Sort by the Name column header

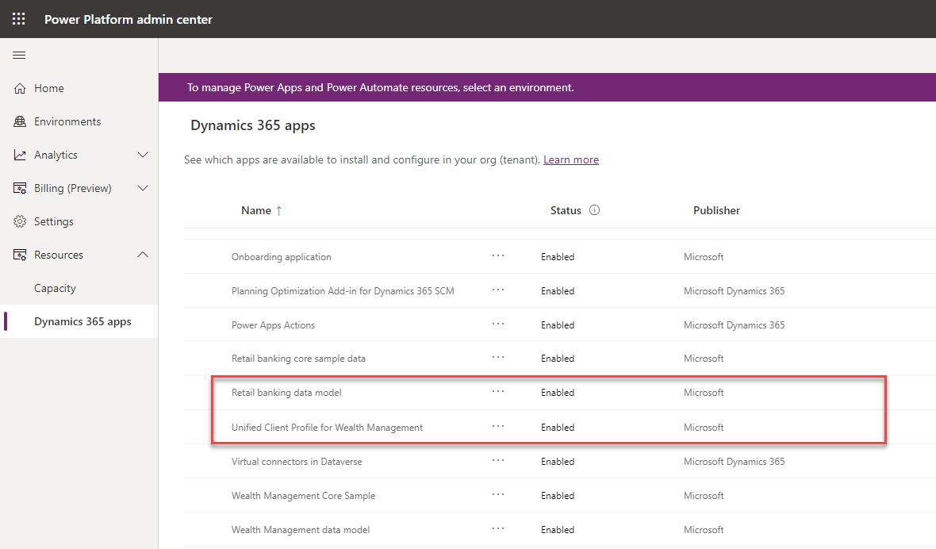click(256, 211)
